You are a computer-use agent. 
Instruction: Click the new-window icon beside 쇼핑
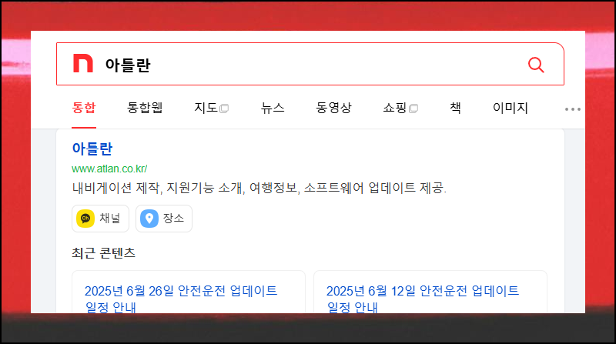pyautogui.click(x=413, y=109)
